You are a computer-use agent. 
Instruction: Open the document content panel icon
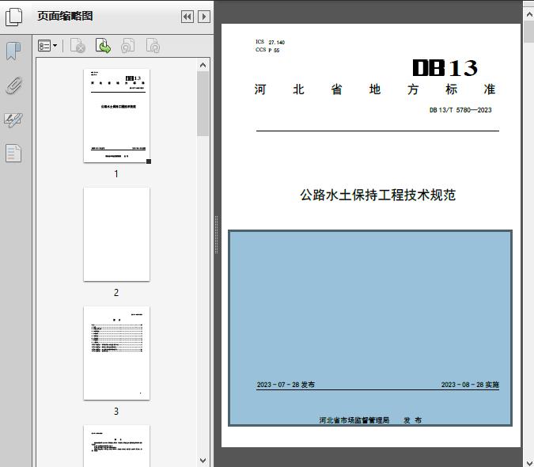[13, 153]
